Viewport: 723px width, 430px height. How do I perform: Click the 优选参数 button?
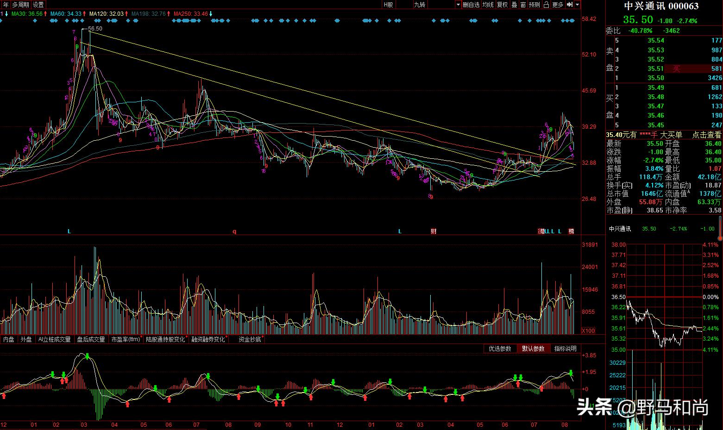click(x=500, y=349)
